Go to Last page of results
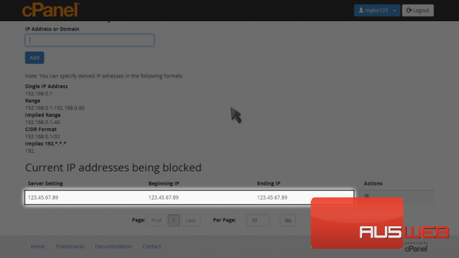 point(191,221)
